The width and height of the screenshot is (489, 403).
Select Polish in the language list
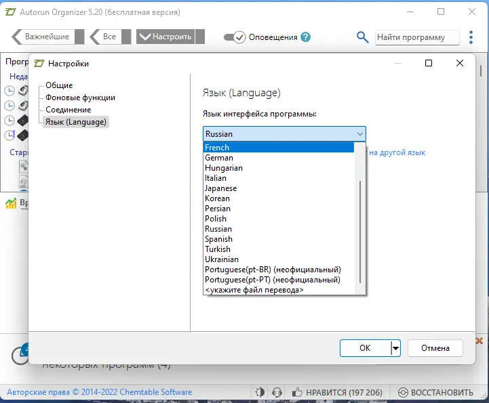pos(279,219)
